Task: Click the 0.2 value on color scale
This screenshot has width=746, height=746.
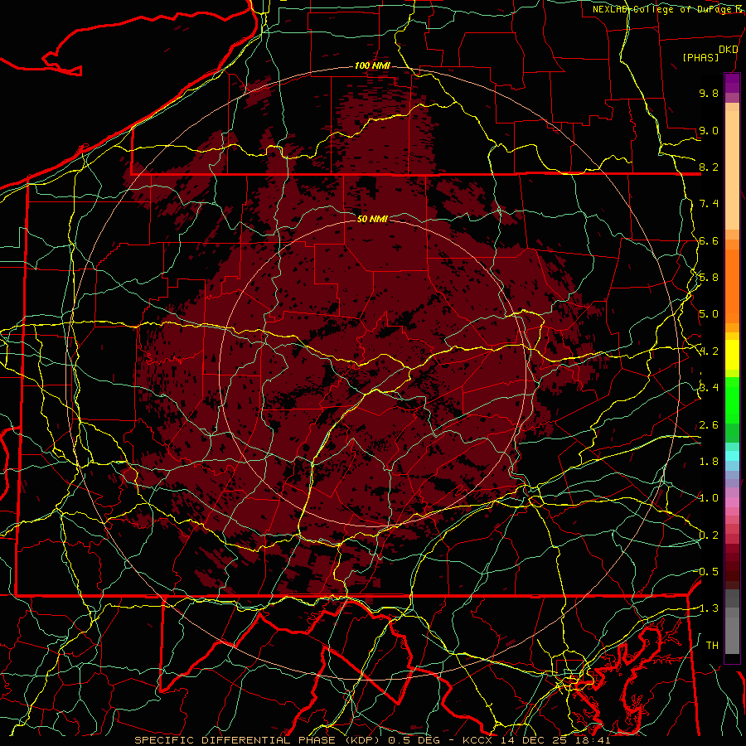Action: [x=709, y=535]
